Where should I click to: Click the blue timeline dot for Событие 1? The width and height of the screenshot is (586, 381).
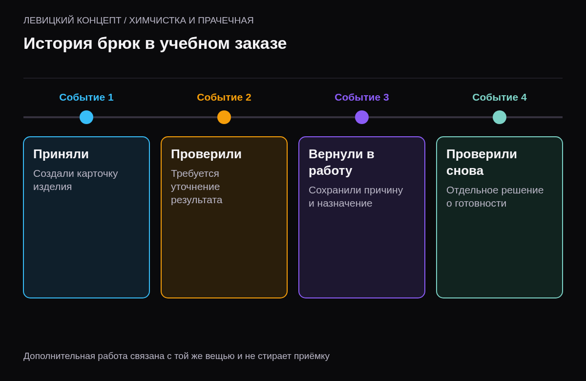[86, 117]
